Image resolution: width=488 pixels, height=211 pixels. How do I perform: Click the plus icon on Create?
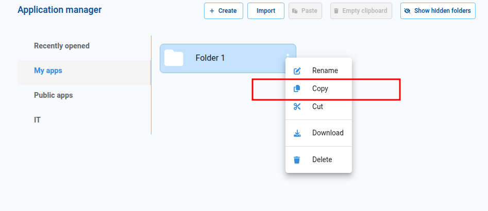[x=212, y=11]
